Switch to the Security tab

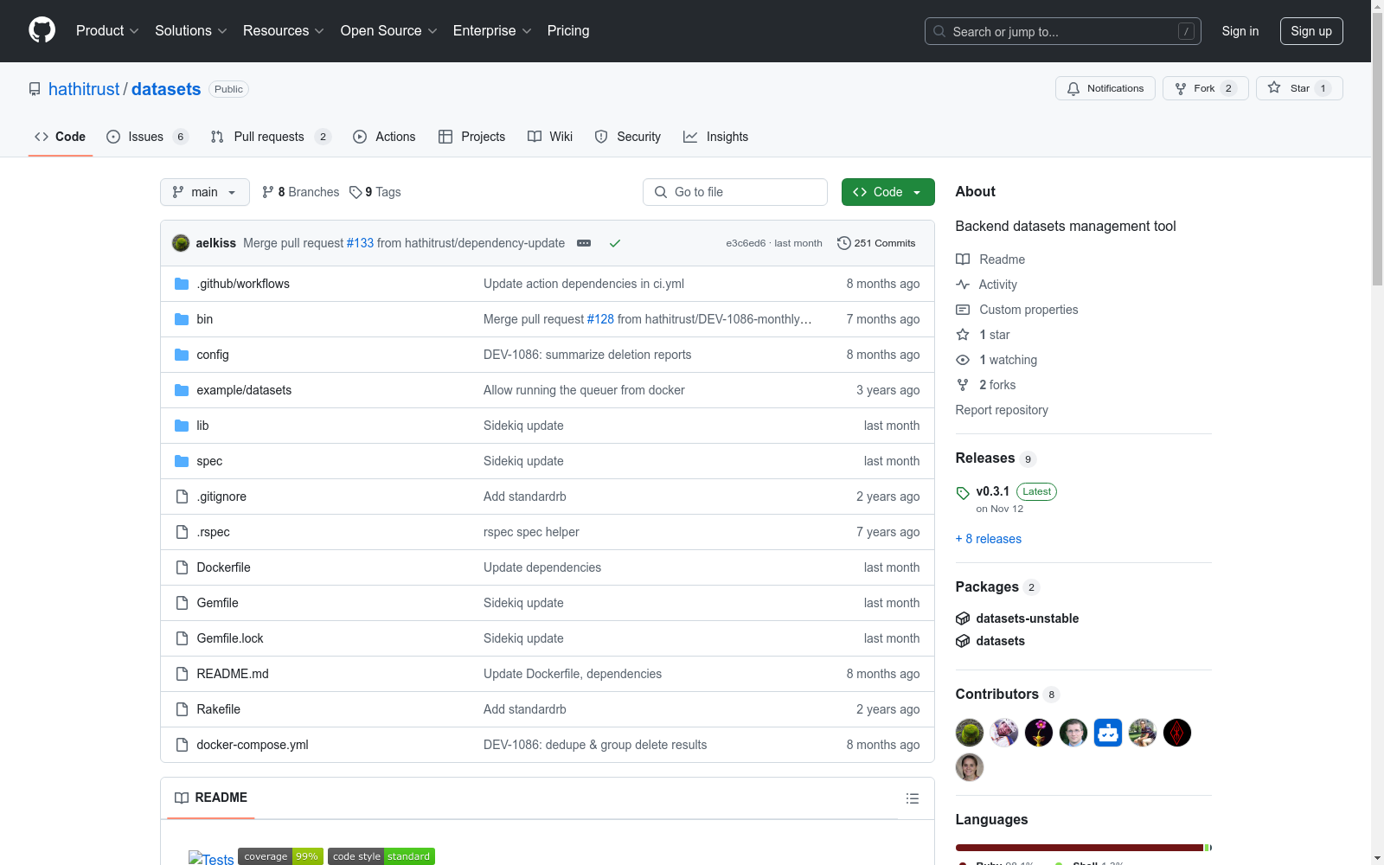628,137
